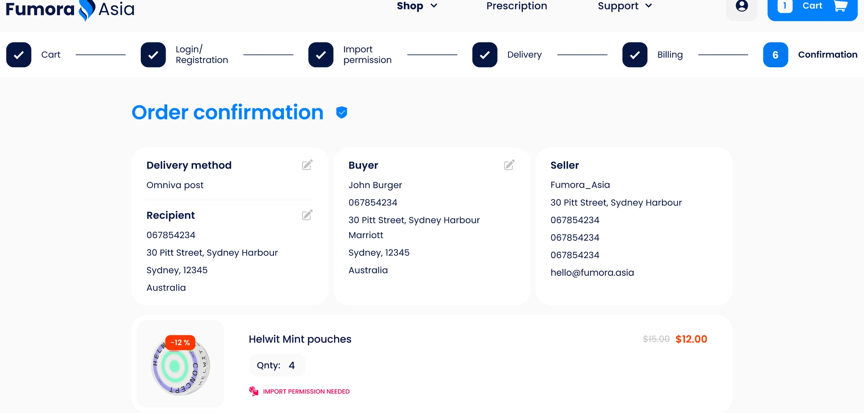Open the user account profile icon
The image size is (864, 413).
(x=742, y=6)
